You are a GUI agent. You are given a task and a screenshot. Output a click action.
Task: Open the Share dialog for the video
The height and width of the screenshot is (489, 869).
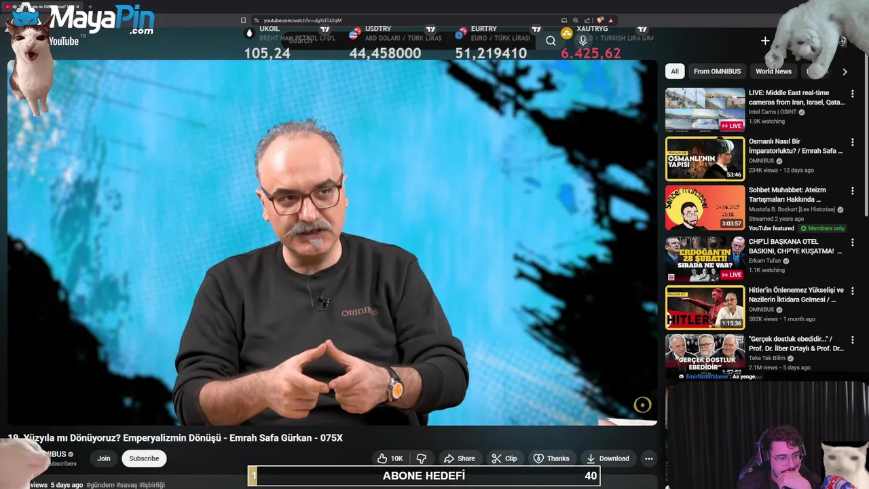point(459,458)
